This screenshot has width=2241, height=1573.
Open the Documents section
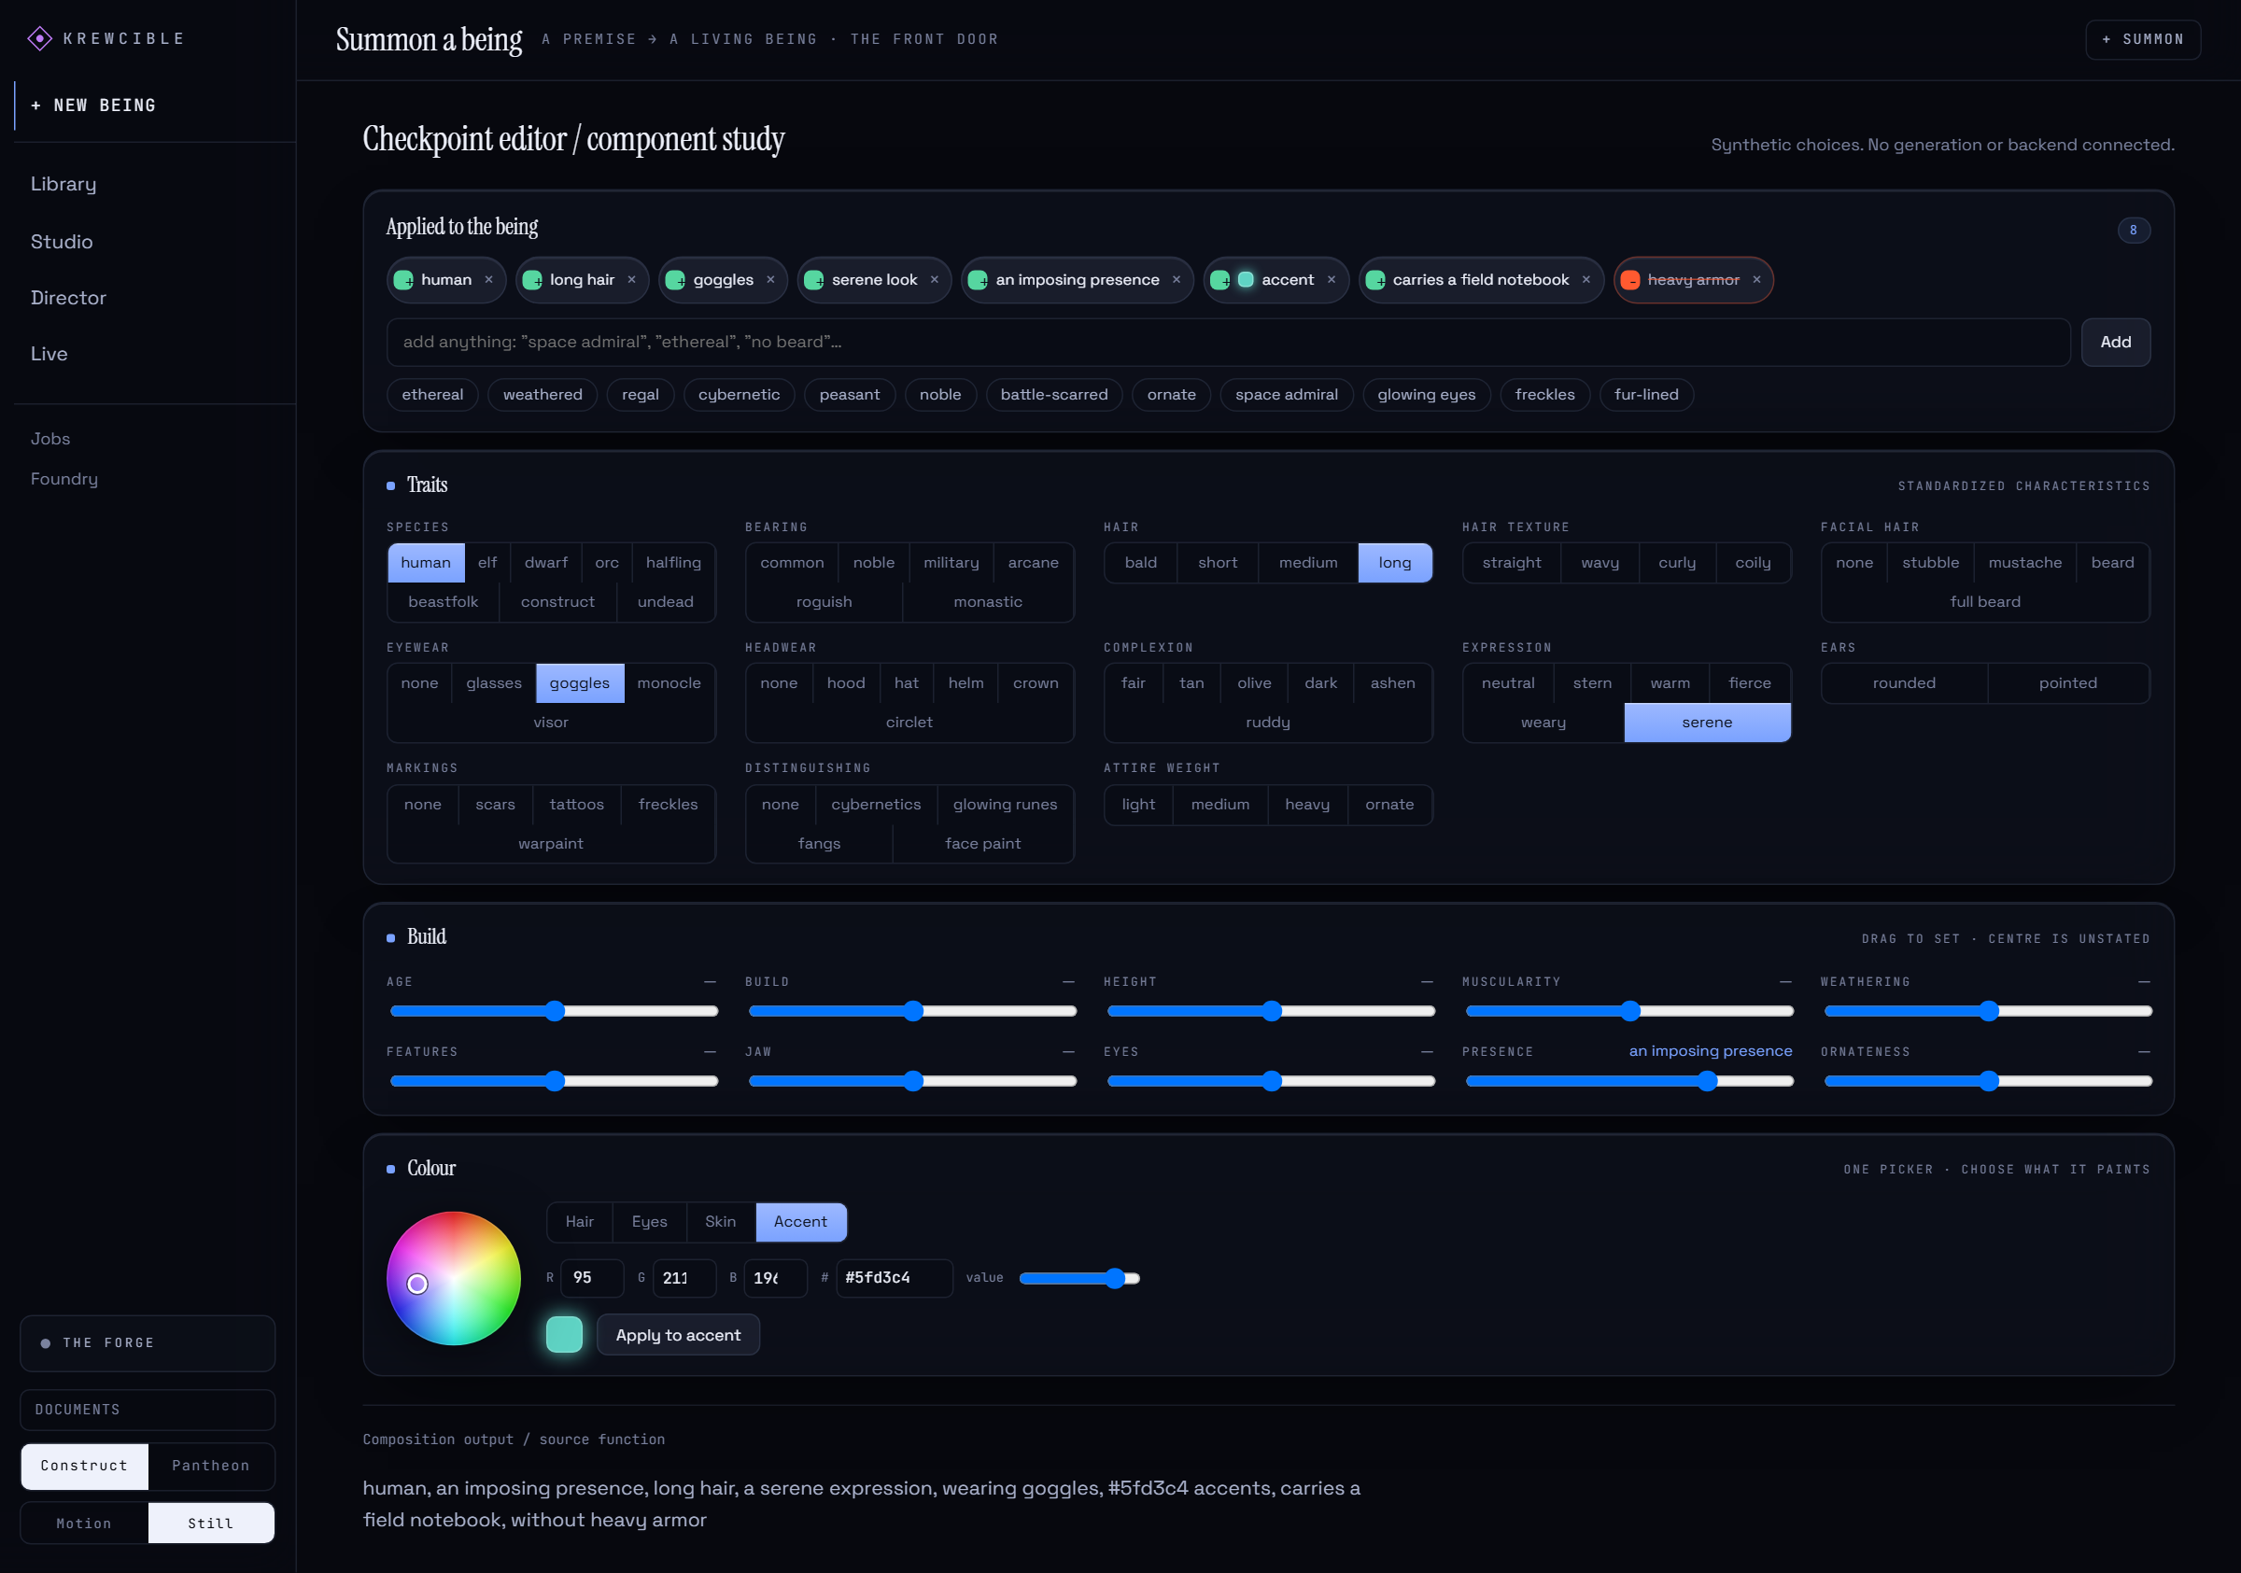pos(148,1410)
